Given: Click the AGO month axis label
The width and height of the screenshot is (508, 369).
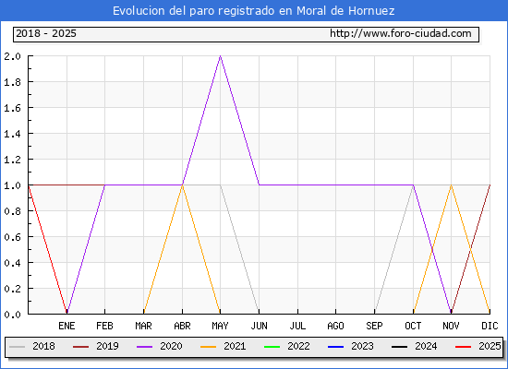Looking at the screenshot, I should pyautogui.click(x=335, y=326).
